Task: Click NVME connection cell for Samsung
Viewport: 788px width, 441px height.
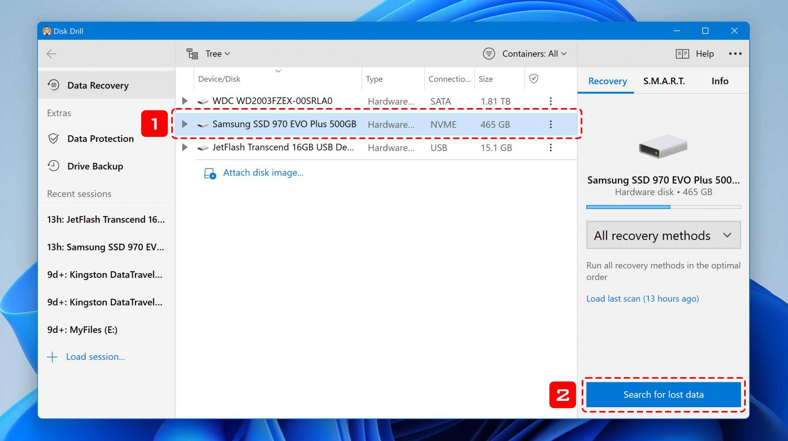Action: tap(443, 125)
